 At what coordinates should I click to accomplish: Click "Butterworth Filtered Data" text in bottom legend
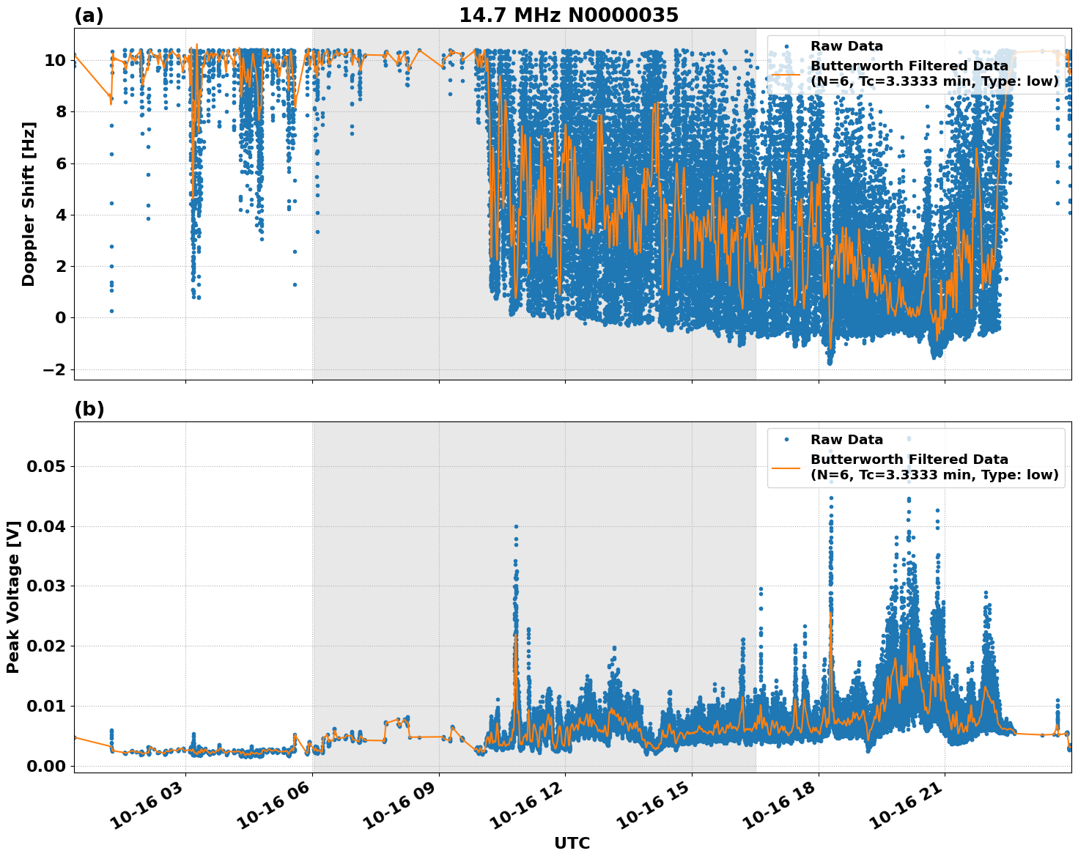(909, 460)
